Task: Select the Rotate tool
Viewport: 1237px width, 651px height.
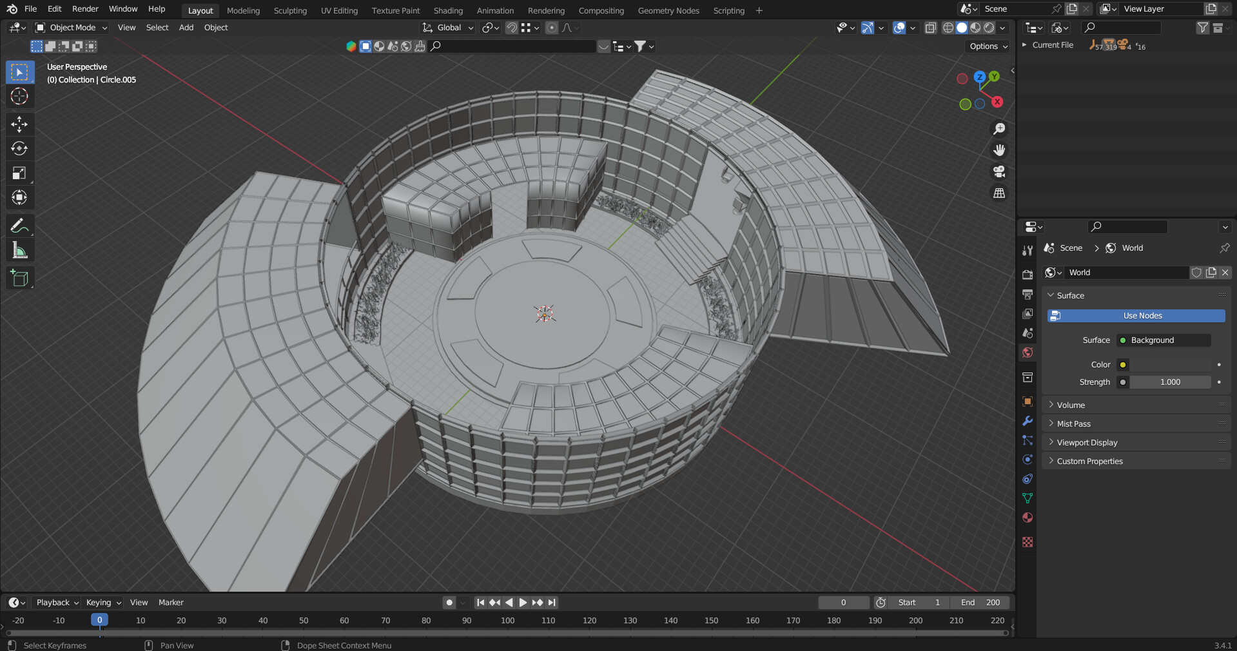Action: (19, 148)
